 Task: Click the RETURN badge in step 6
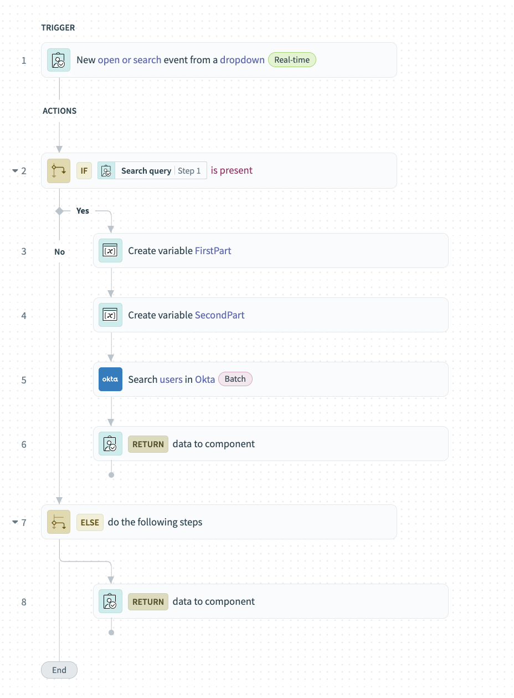click(x=147, y=444)
